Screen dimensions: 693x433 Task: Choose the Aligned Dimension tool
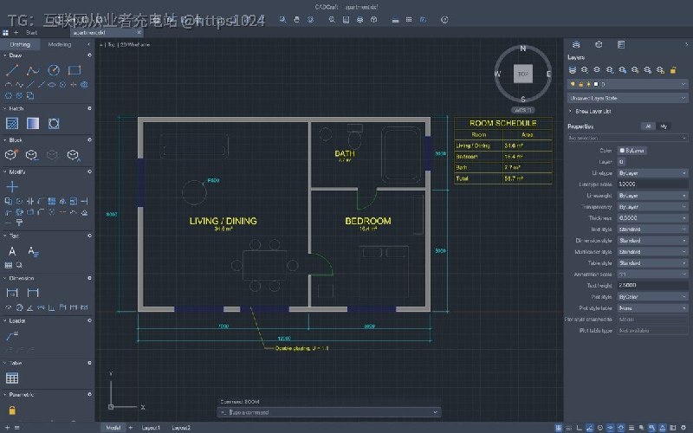point(33,293)
